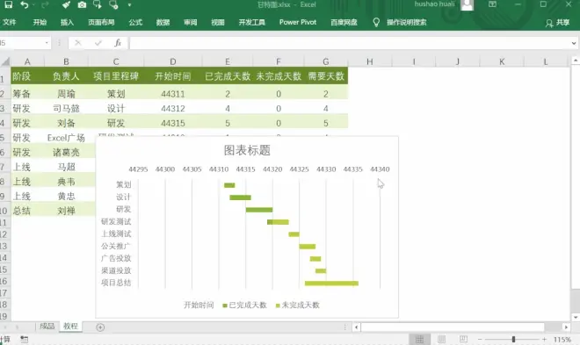580x345 pixels.
Task: Click the Undo arrow icon
Action: (25, 4)
